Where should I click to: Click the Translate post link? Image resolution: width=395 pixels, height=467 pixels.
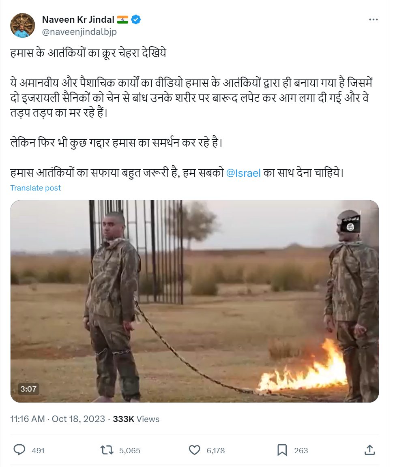coord(35,188)
